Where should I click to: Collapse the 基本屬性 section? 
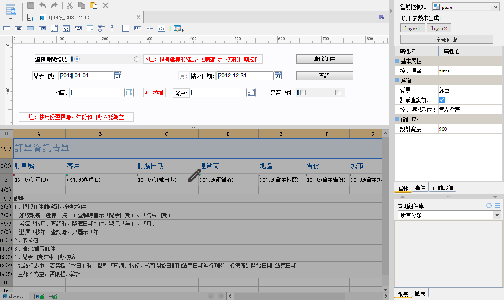coord(397,61)
